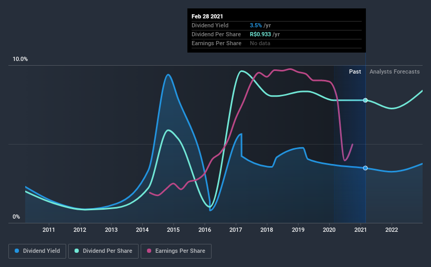Click the 2020 x-axis year label

(329, 230)
